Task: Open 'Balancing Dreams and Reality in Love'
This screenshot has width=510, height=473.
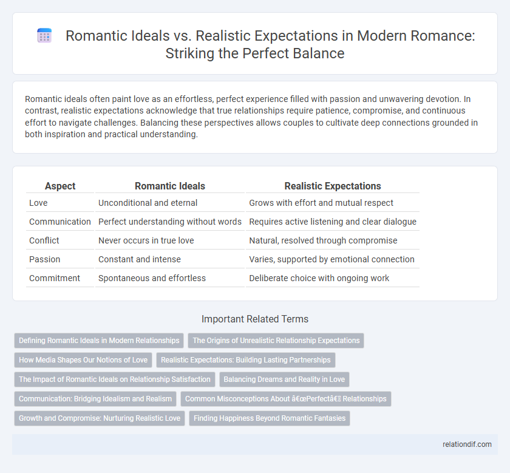Action: click(284, 379)
